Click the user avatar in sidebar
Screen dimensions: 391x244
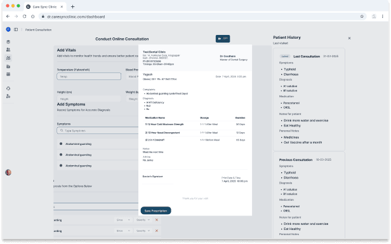8,173
